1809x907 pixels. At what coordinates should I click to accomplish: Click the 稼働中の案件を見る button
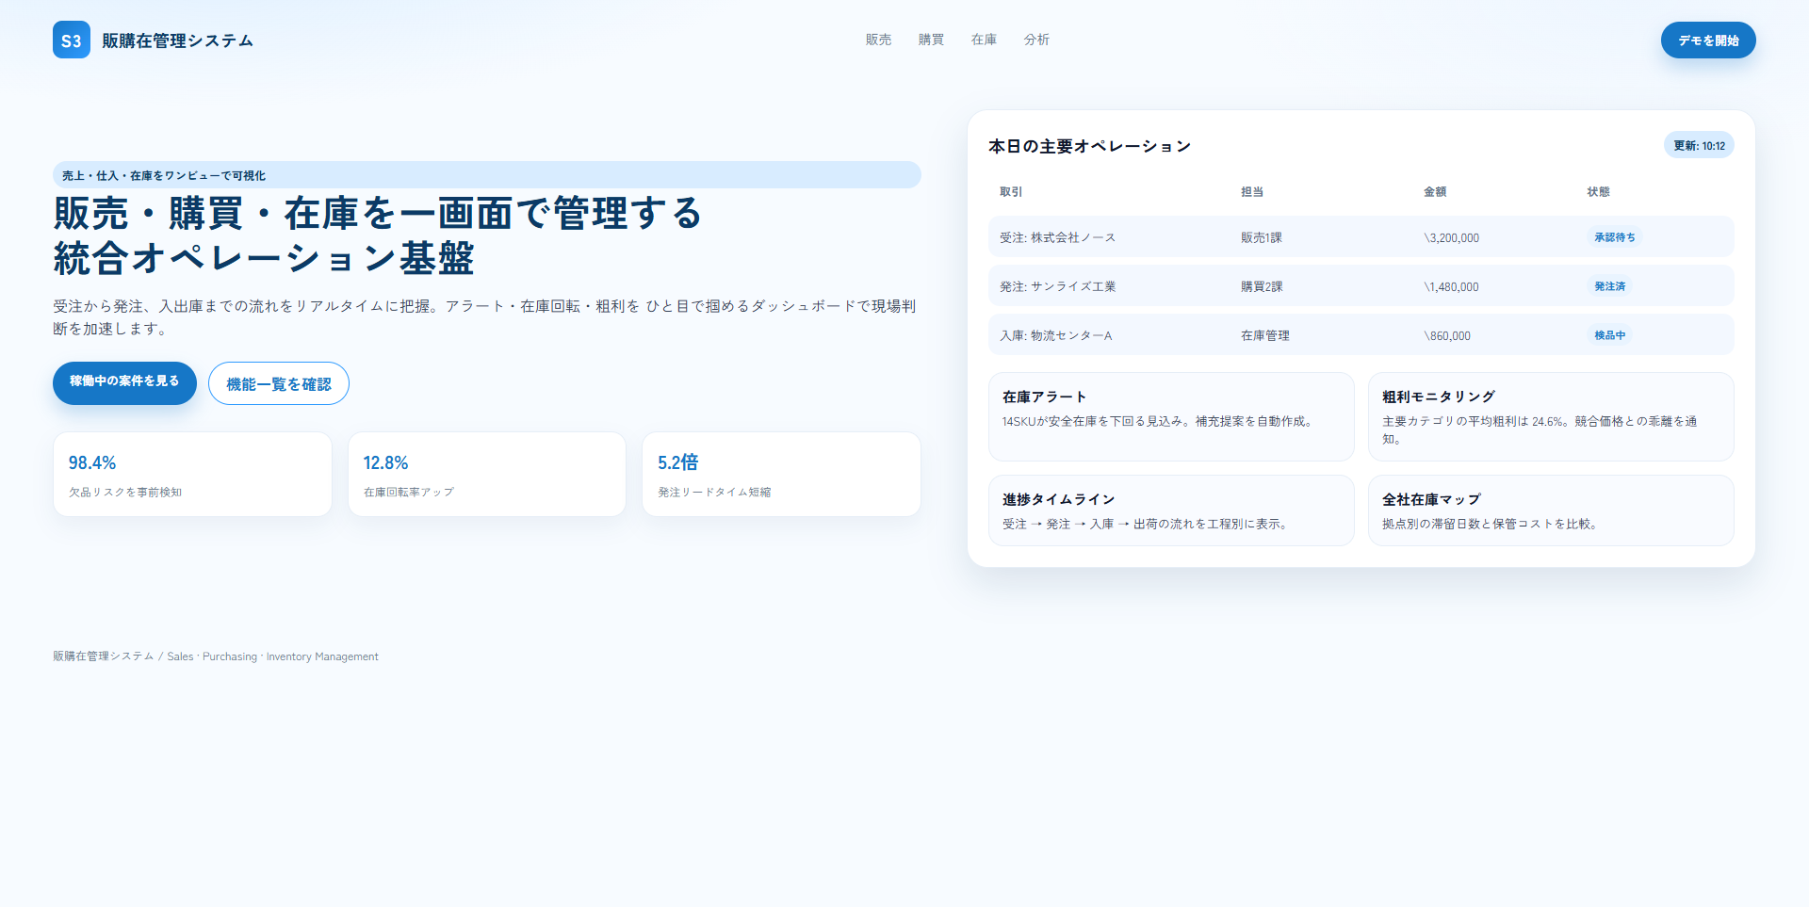point(124,382)
